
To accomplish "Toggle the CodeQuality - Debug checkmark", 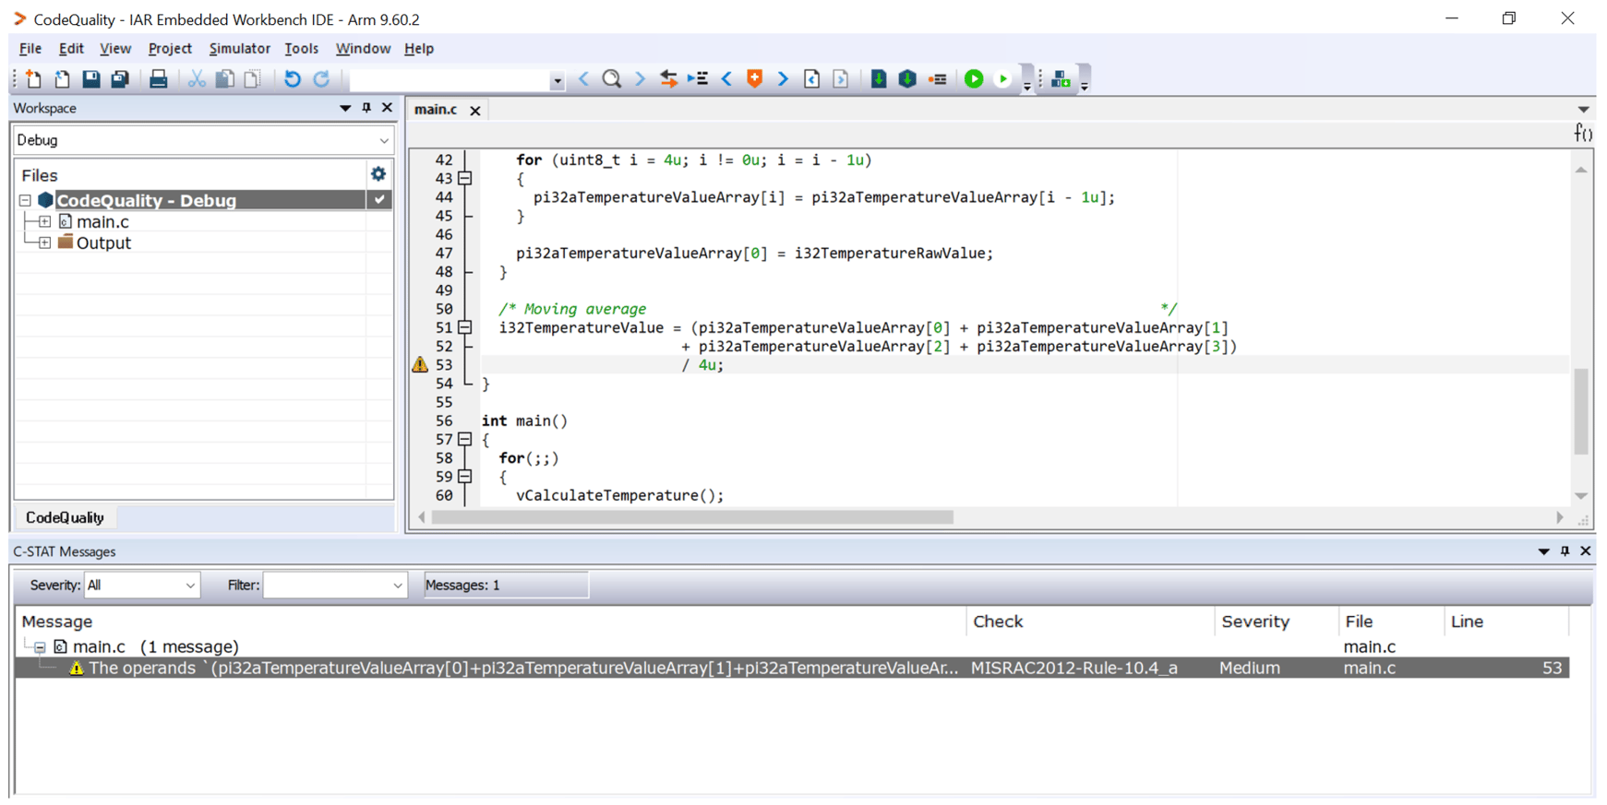I will 379,200.
